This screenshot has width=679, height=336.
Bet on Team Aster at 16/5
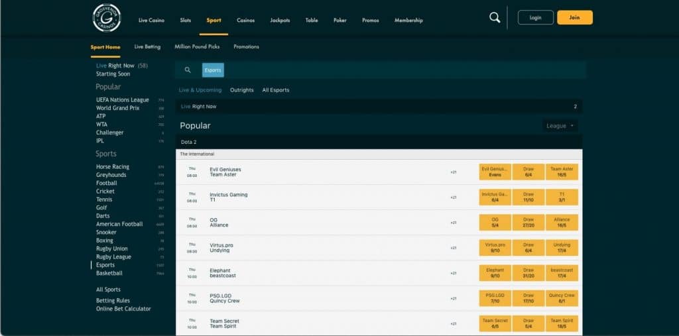(x=562, y=172)
